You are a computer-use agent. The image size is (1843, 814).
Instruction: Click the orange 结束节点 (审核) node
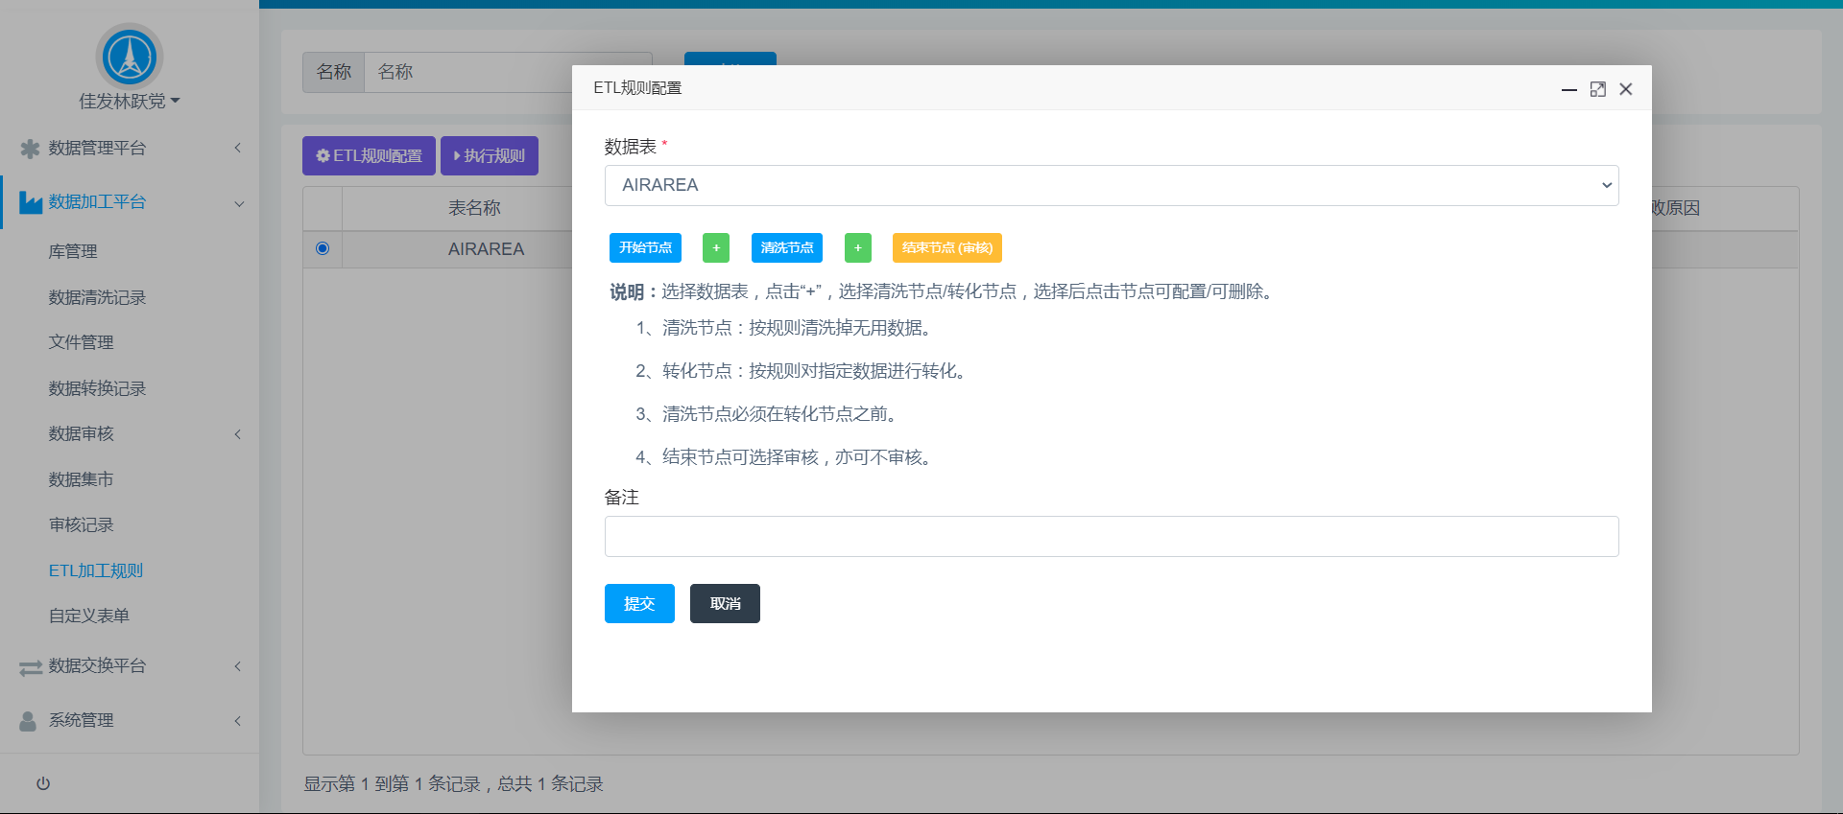tap(946, 247)
